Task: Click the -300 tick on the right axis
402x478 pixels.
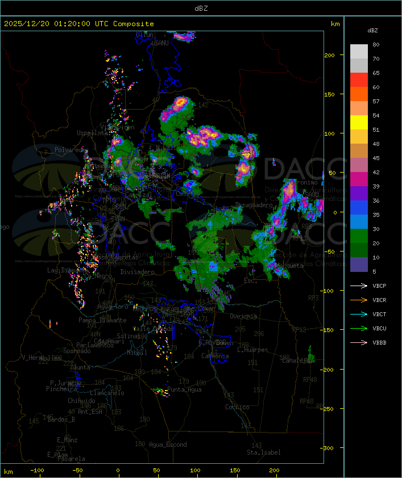Action: pos(328,448)
